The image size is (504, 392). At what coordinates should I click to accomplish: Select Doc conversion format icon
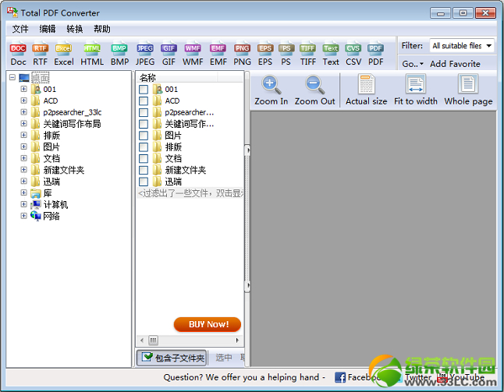pyautogui.click(x=18, y=54)
